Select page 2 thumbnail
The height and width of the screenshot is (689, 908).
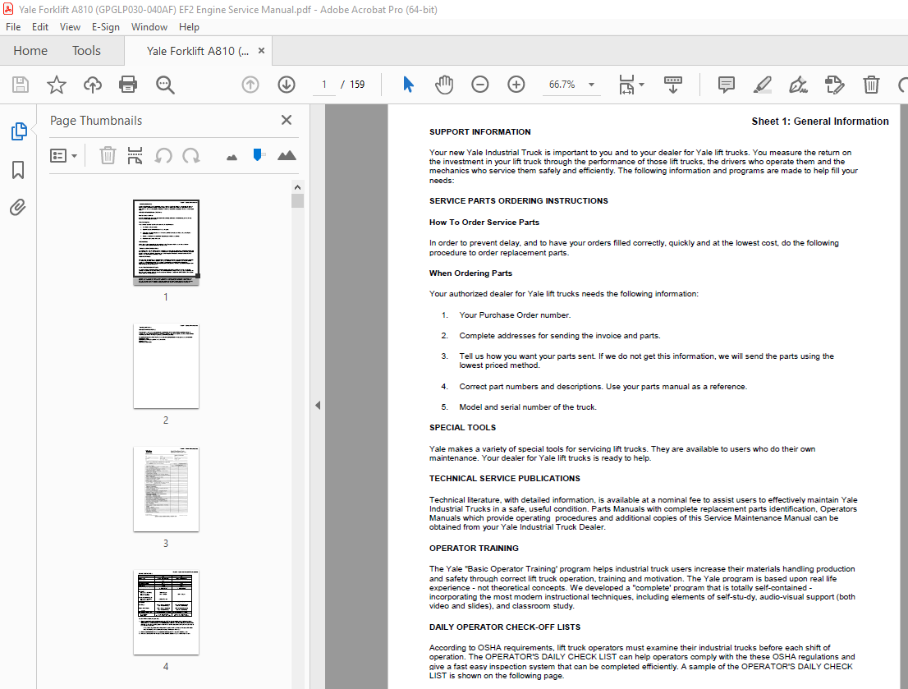click(166, 365)
